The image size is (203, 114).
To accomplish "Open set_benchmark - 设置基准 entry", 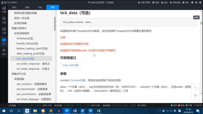I will click(32, 89).
